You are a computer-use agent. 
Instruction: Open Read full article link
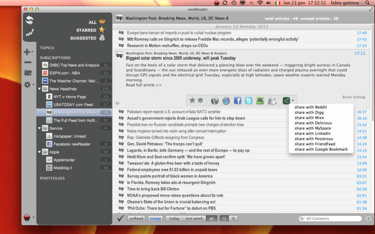(143, 85)
